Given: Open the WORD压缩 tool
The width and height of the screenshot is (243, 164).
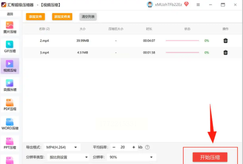Looking at the screenshot, I should pos(10,124).
